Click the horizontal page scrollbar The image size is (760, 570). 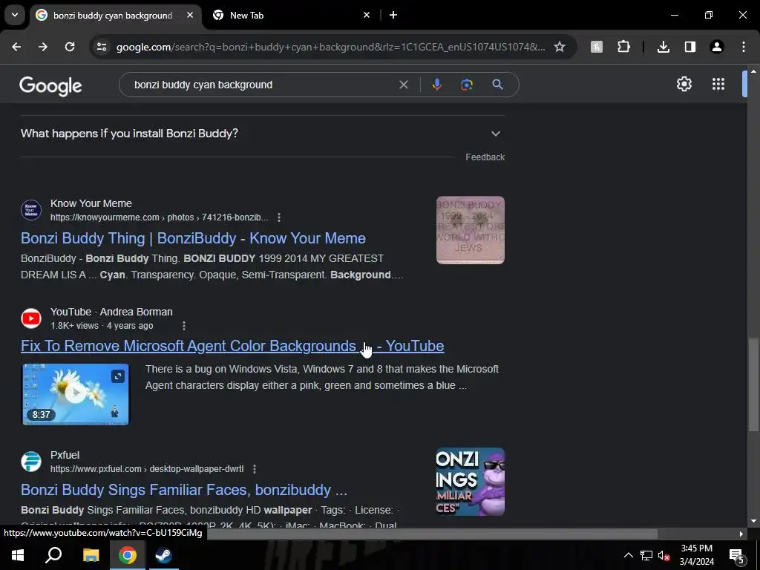431,534
